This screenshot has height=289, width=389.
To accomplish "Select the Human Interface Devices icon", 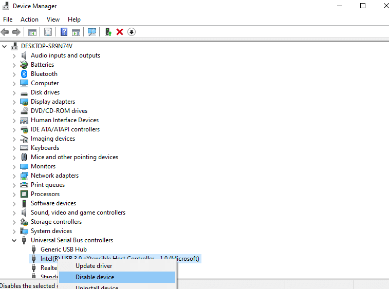I will 24,120.
